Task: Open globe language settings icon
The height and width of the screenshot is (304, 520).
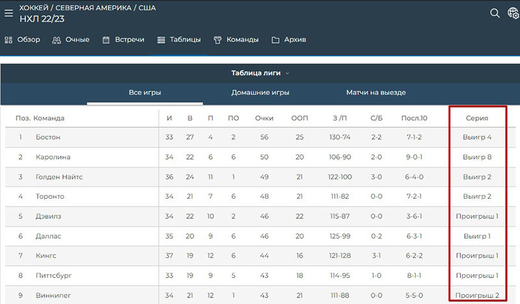Action: [x=512, y=14]
